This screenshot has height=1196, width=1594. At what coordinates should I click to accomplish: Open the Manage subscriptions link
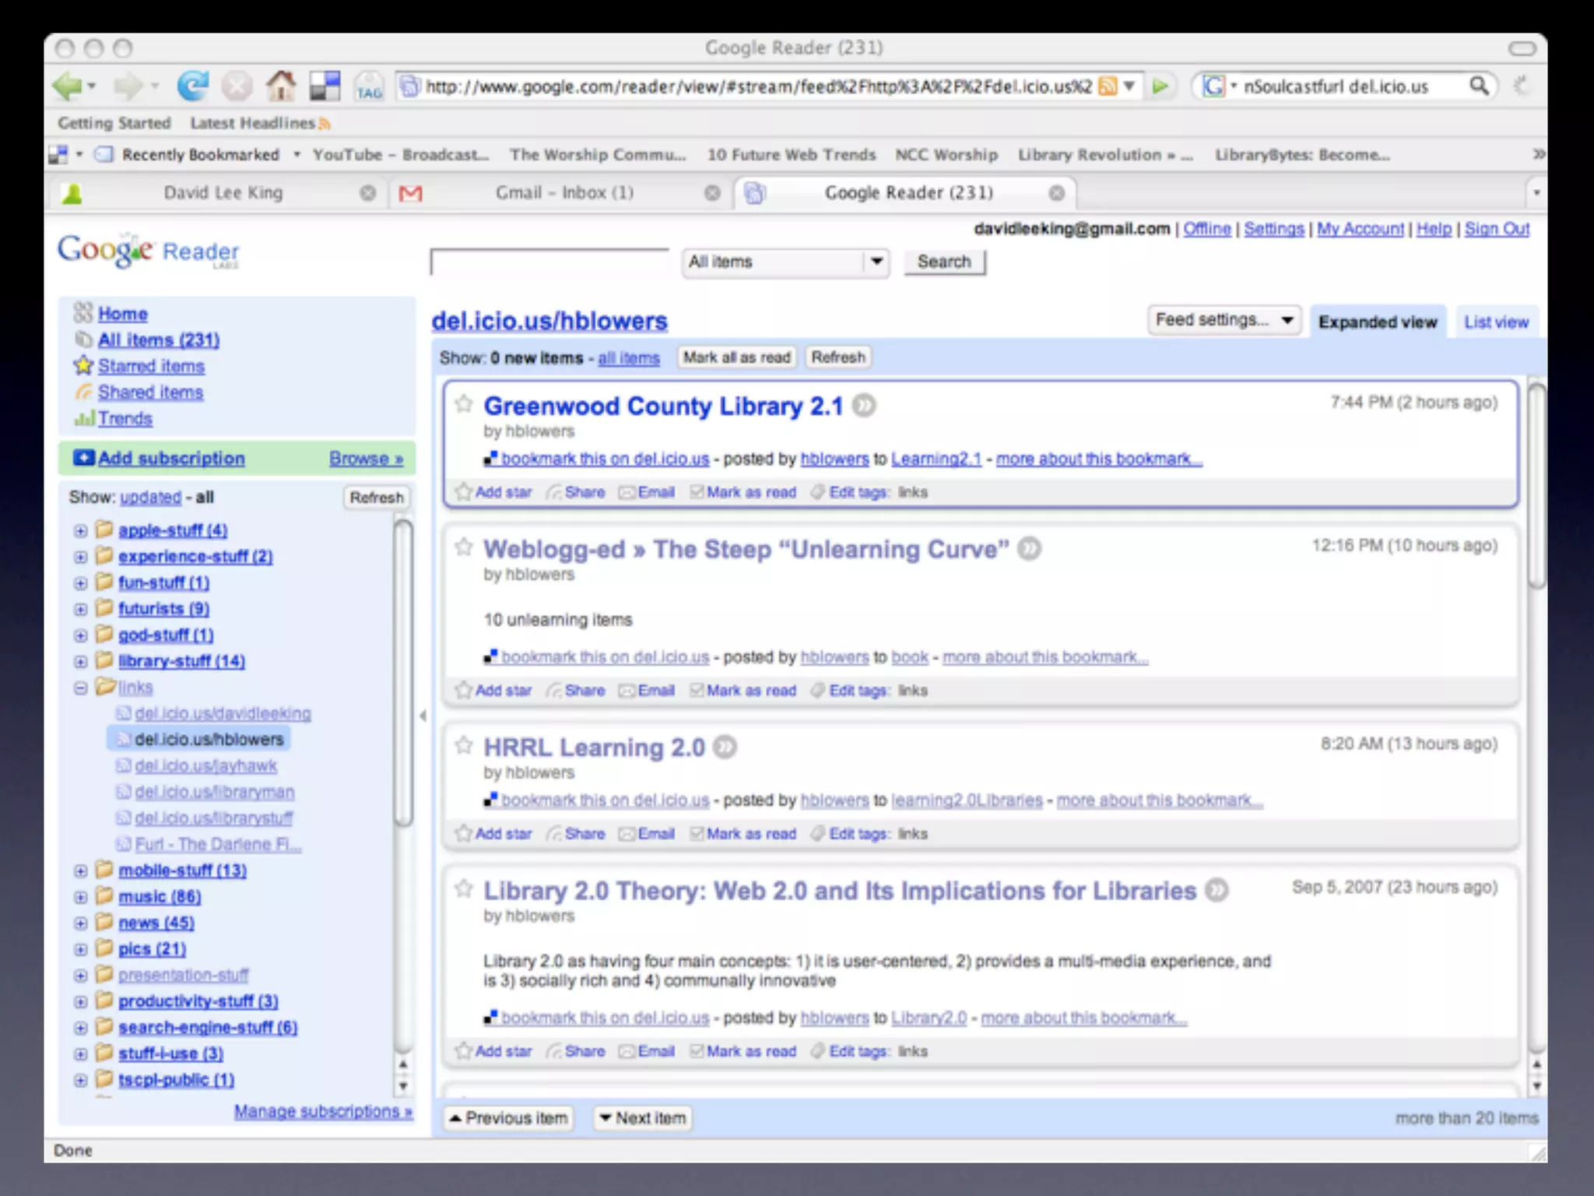click(x=323, y=1111)
